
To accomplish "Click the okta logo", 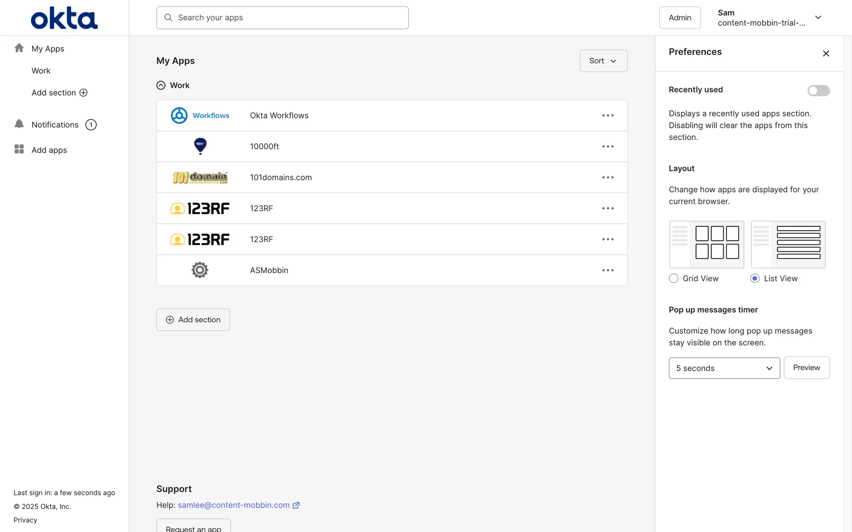I will click(x=64, y=18).
